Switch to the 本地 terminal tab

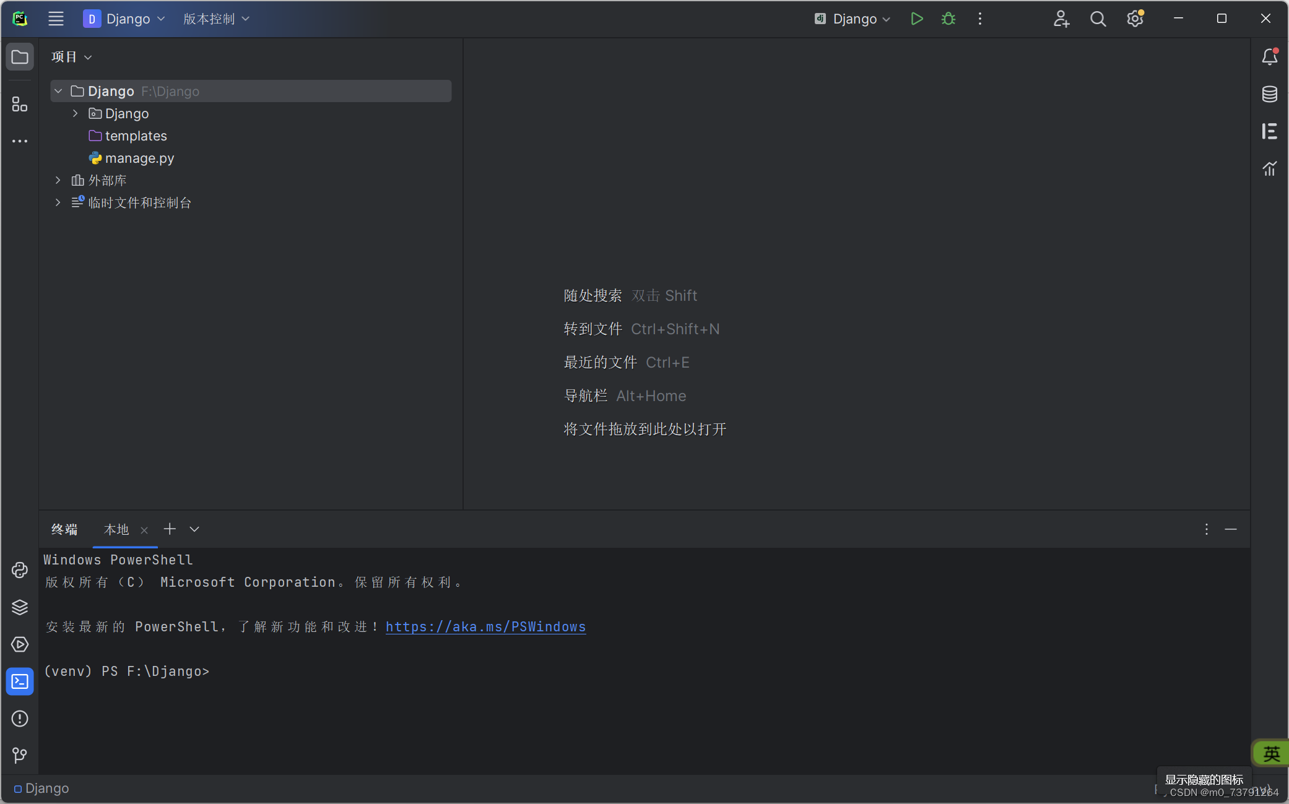pos(115,530)
